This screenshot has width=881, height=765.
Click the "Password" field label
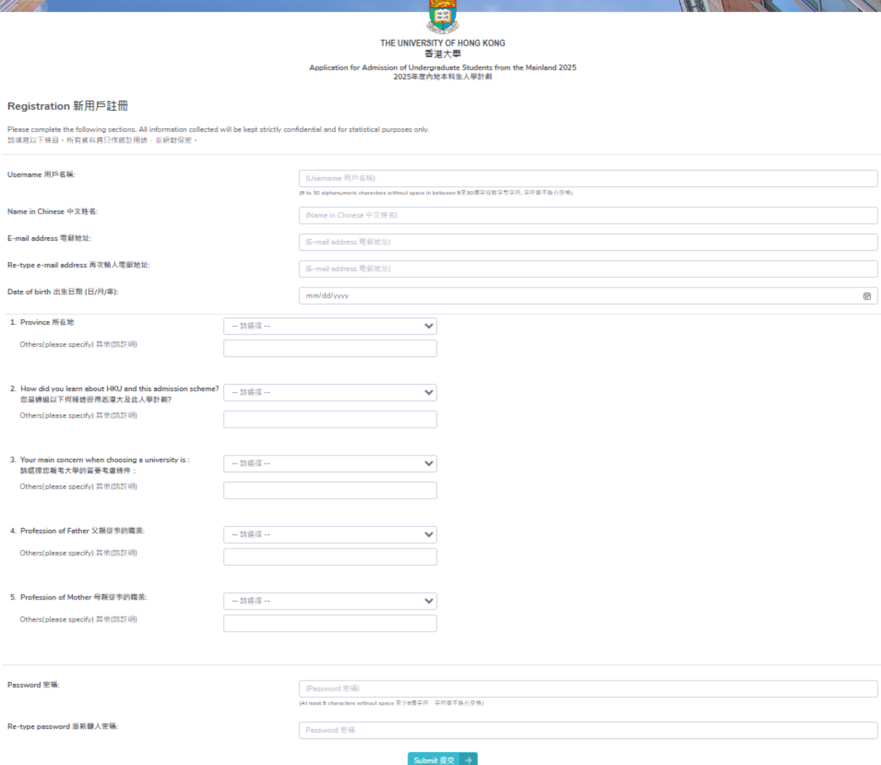pos(33,685)
